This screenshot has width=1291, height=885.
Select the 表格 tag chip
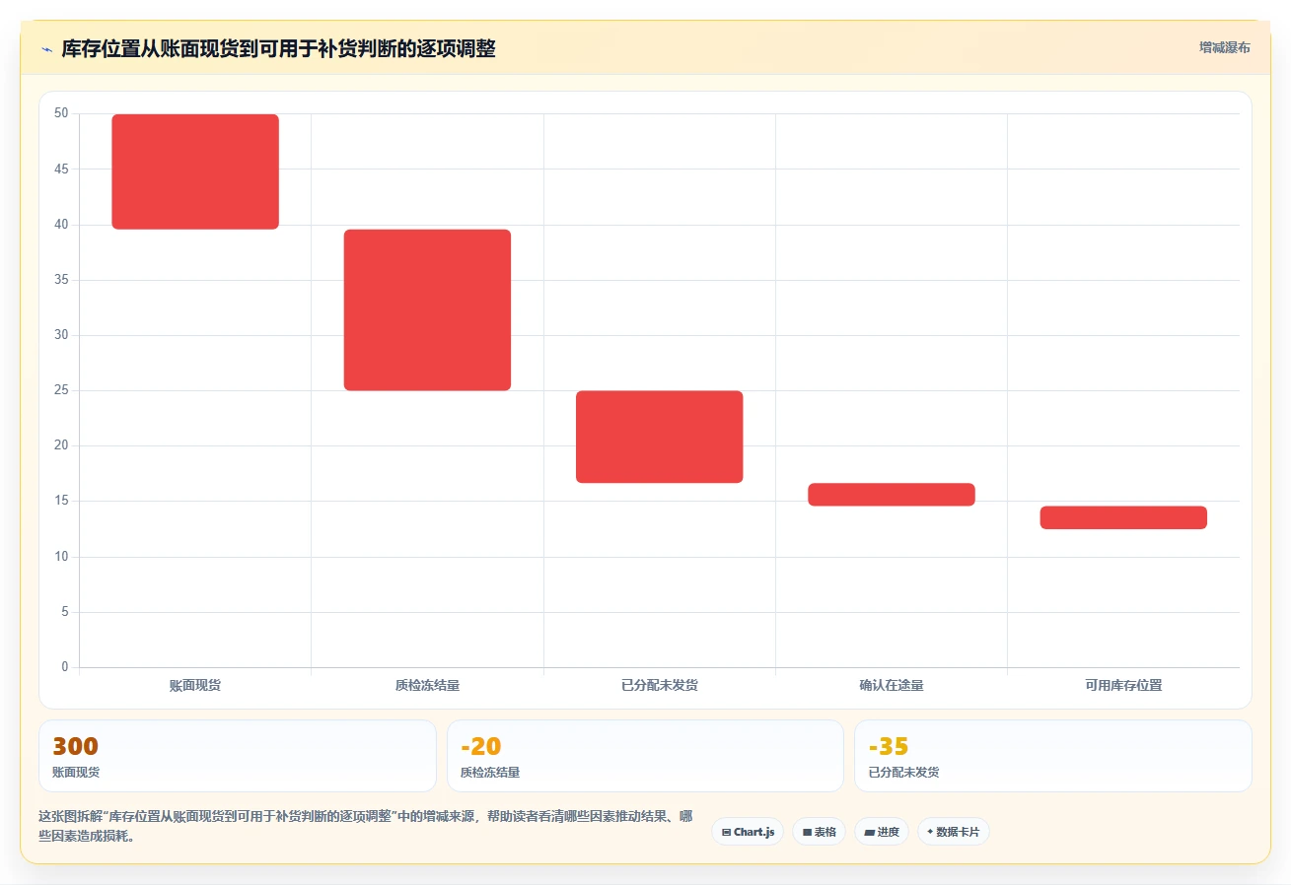tap(819, 832)
